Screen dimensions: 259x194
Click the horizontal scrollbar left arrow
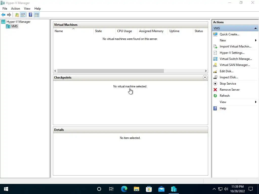(55, 71)
